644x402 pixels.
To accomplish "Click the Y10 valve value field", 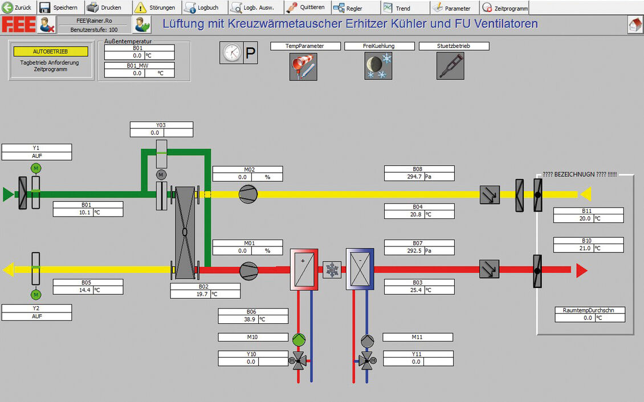I will point(253,362).
